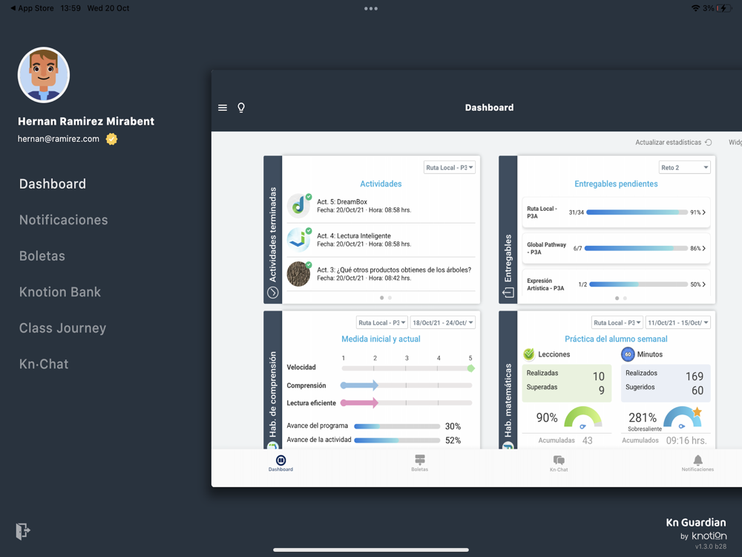Tap the Entregables pendientes heading

tap(616, 183)
